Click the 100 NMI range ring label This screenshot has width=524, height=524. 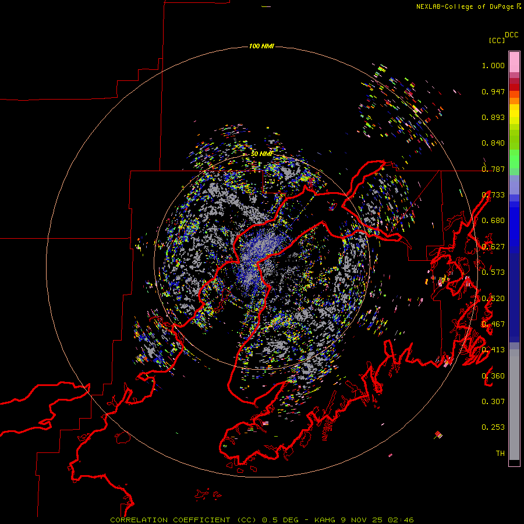tap(261, 46)
